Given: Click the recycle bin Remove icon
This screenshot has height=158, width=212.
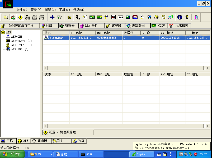Looking at the screenshot, I should [x=59, y=17].
